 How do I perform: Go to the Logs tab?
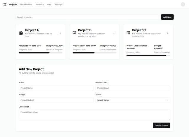point(49,4)
